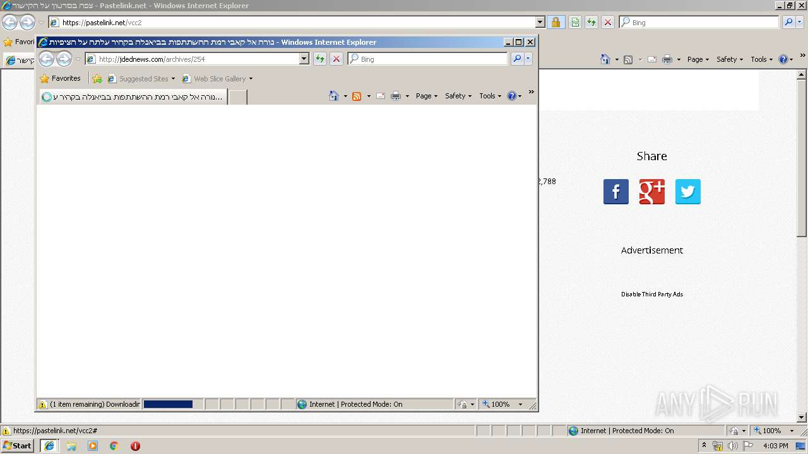Open Safety menu in pastelink window

click(x=730, y=59)
